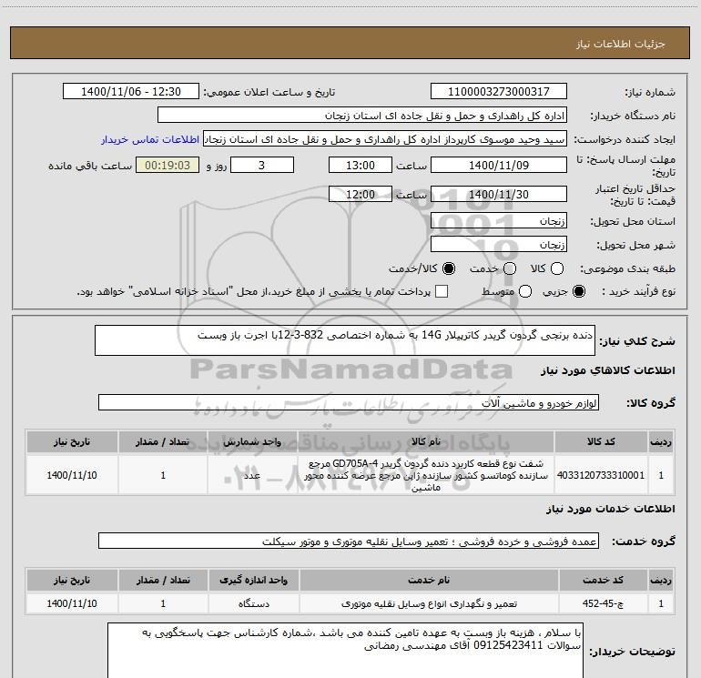The height and width of the screenshot is (678, 701).
Task: Tick the Islamic treasury documents payment checkbox
Action: (x=442, y=292)
